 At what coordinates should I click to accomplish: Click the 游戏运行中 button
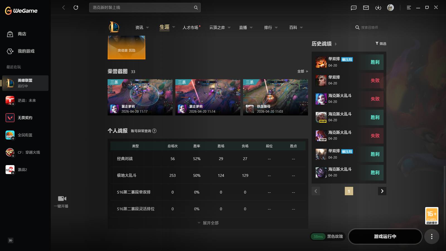(385, 236)
